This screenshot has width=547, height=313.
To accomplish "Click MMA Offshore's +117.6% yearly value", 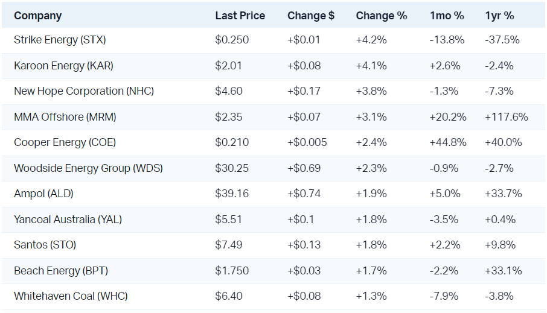I will click(506, 117).
